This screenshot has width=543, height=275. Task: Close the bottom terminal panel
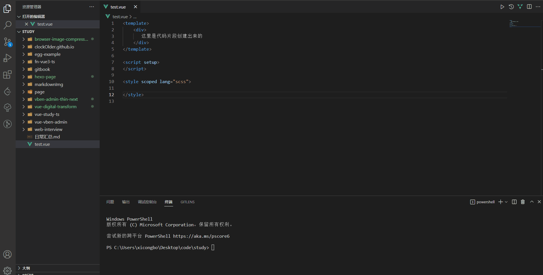coord(539,202)
